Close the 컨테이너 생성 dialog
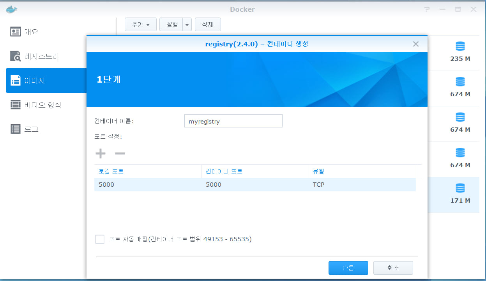Screen dimensions: 486x281 [416, 44]
